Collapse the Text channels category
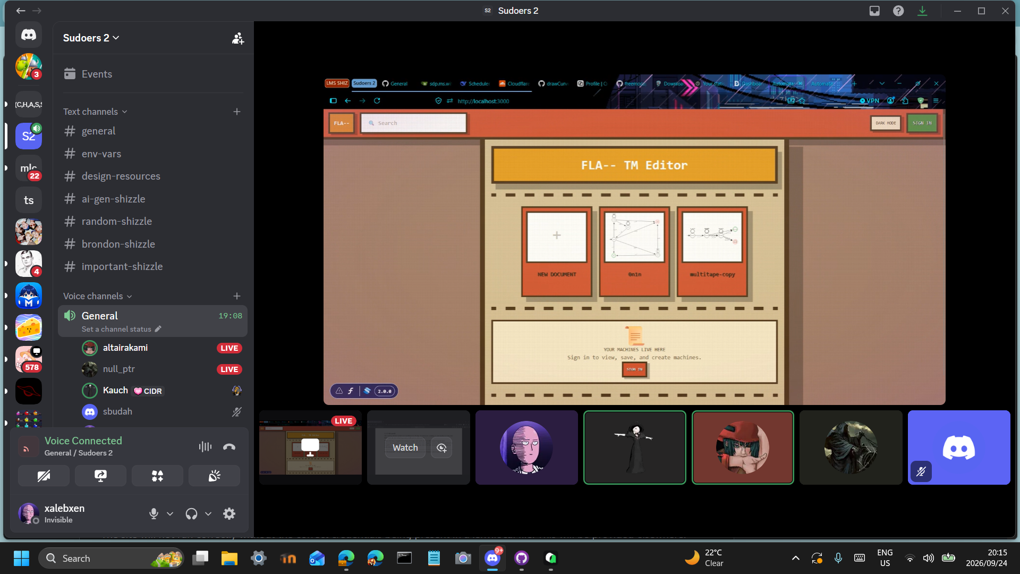Screen dimensions: 1020x574 pyautogui.click(x=95, y=112)
